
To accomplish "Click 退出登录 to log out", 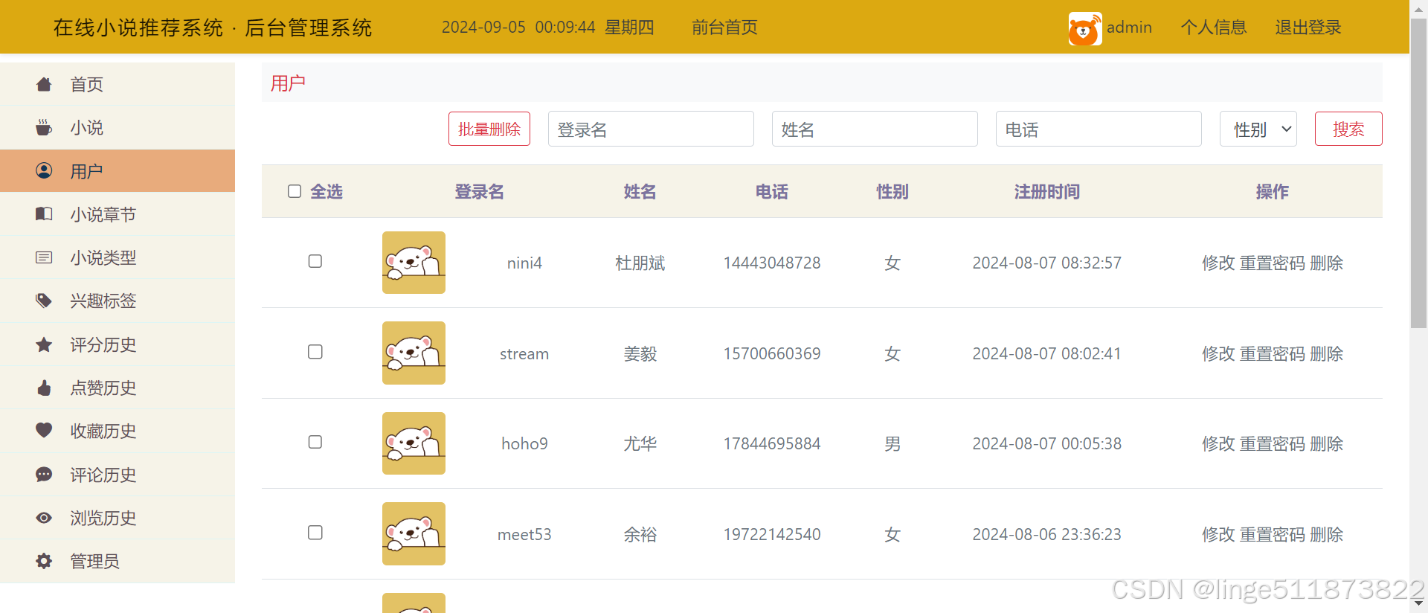I will click(1308, 28).
